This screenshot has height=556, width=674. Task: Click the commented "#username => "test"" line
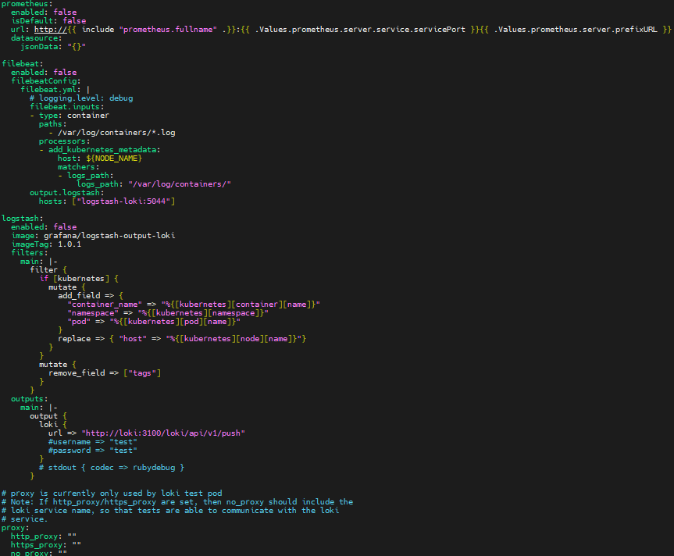pos(93,442)
